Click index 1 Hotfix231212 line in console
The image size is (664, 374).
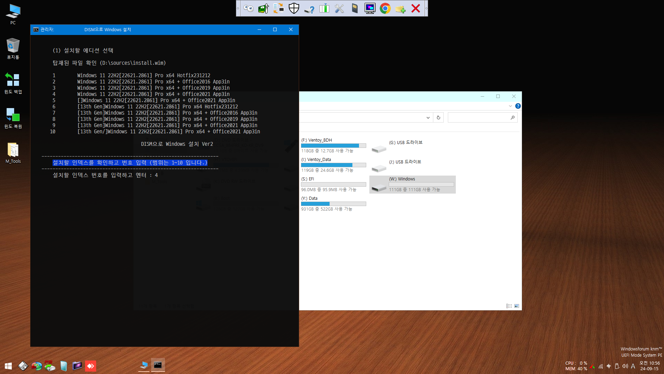point(131,75)
